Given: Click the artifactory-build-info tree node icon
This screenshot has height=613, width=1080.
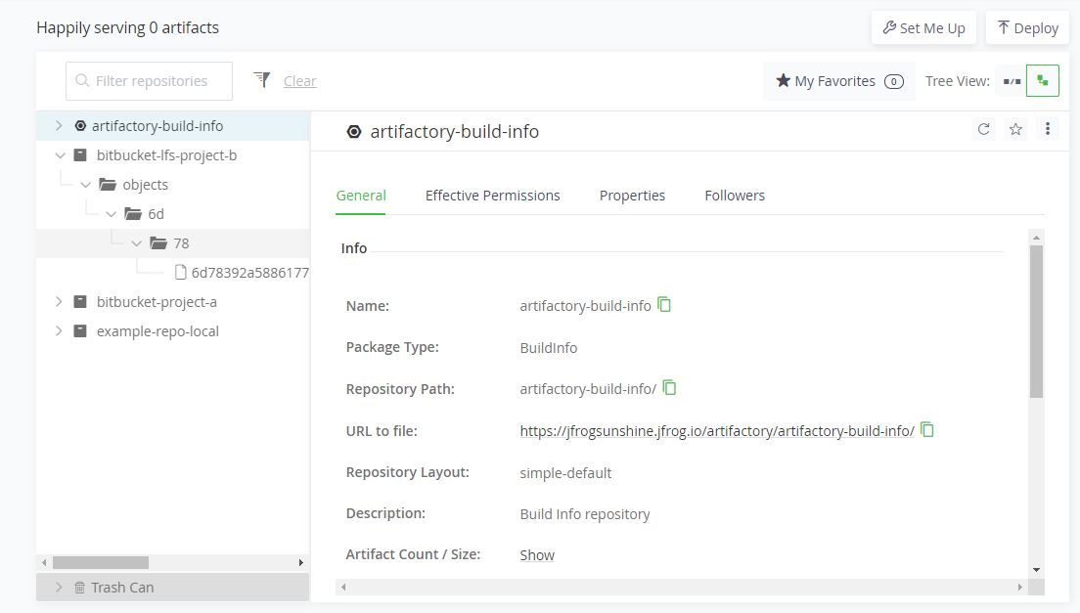Looking at the screenshot, I should (80, 126).
